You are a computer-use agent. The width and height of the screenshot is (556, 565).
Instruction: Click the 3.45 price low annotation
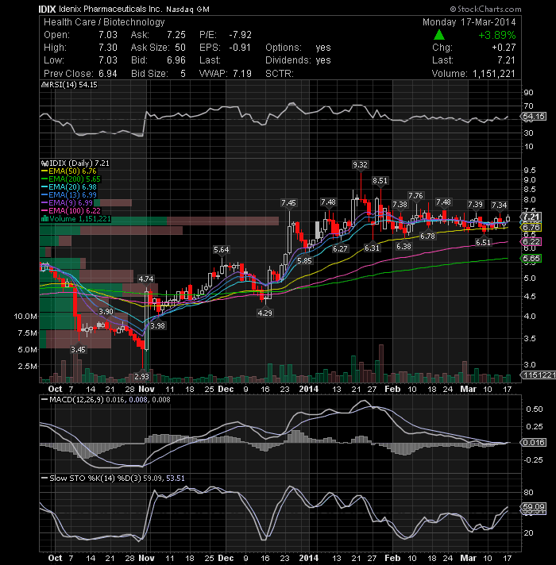(79, 349)
